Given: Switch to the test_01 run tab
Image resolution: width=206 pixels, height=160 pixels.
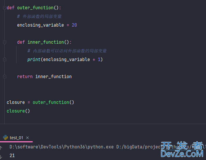Looking at the screenshot, I should pos(16,138).
